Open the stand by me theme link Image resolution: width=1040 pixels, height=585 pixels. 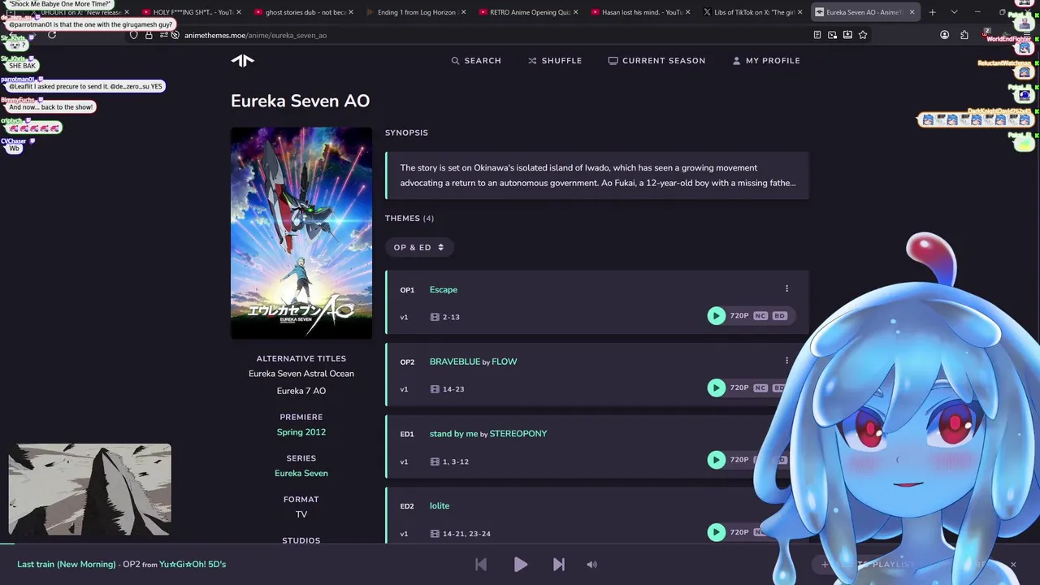tap(453, 434)
